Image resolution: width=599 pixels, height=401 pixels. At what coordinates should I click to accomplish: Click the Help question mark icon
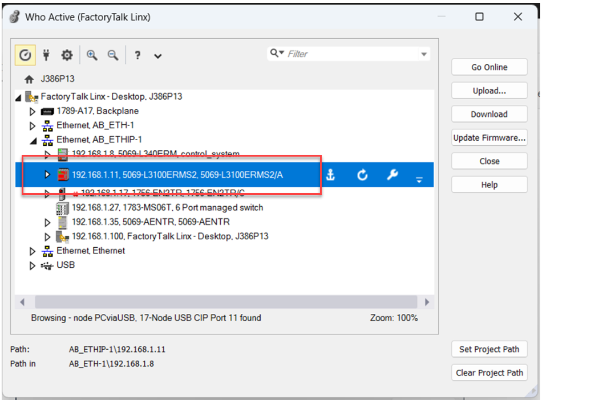(137, 55)
